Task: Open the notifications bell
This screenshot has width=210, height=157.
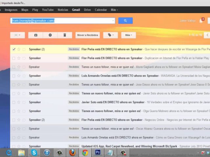Action: pyautogui.click(x=201, y=21)
